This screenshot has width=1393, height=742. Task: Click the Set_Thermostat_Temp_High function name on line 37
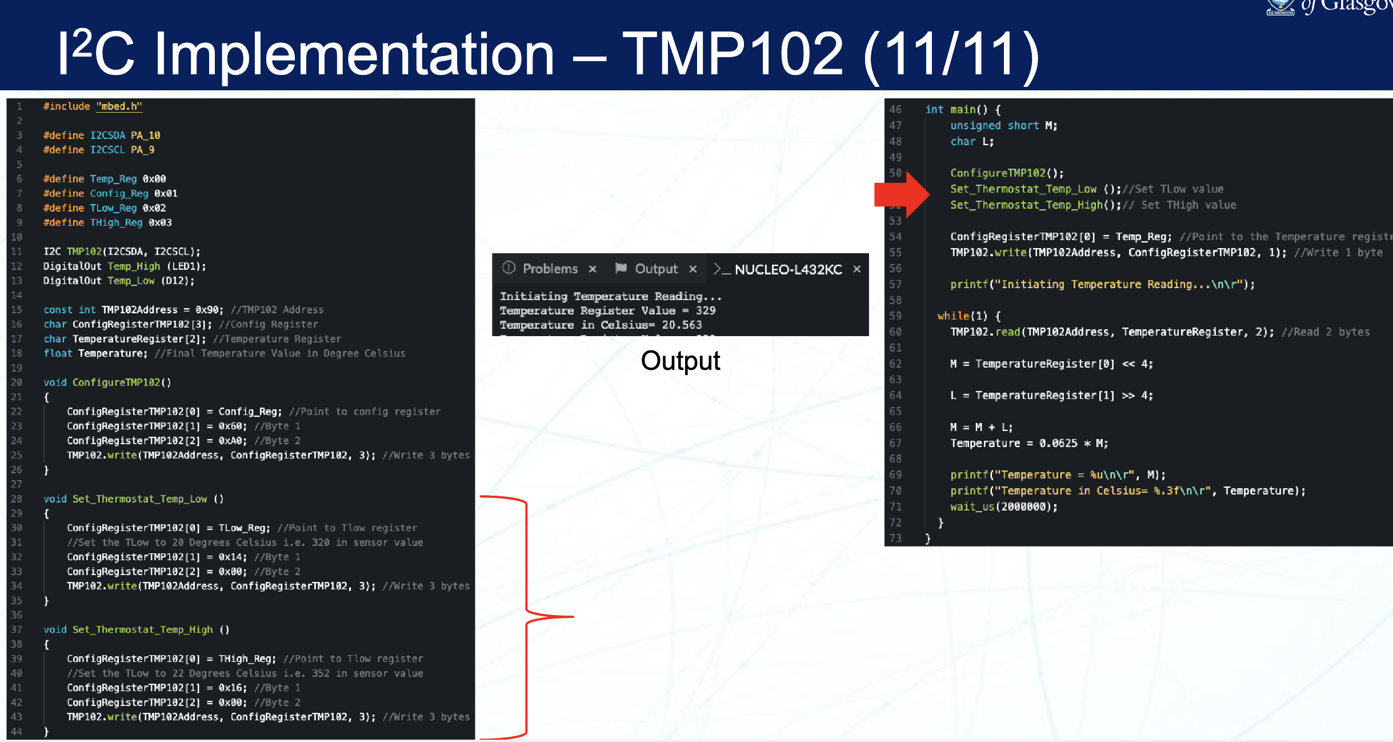pos(142,629)
